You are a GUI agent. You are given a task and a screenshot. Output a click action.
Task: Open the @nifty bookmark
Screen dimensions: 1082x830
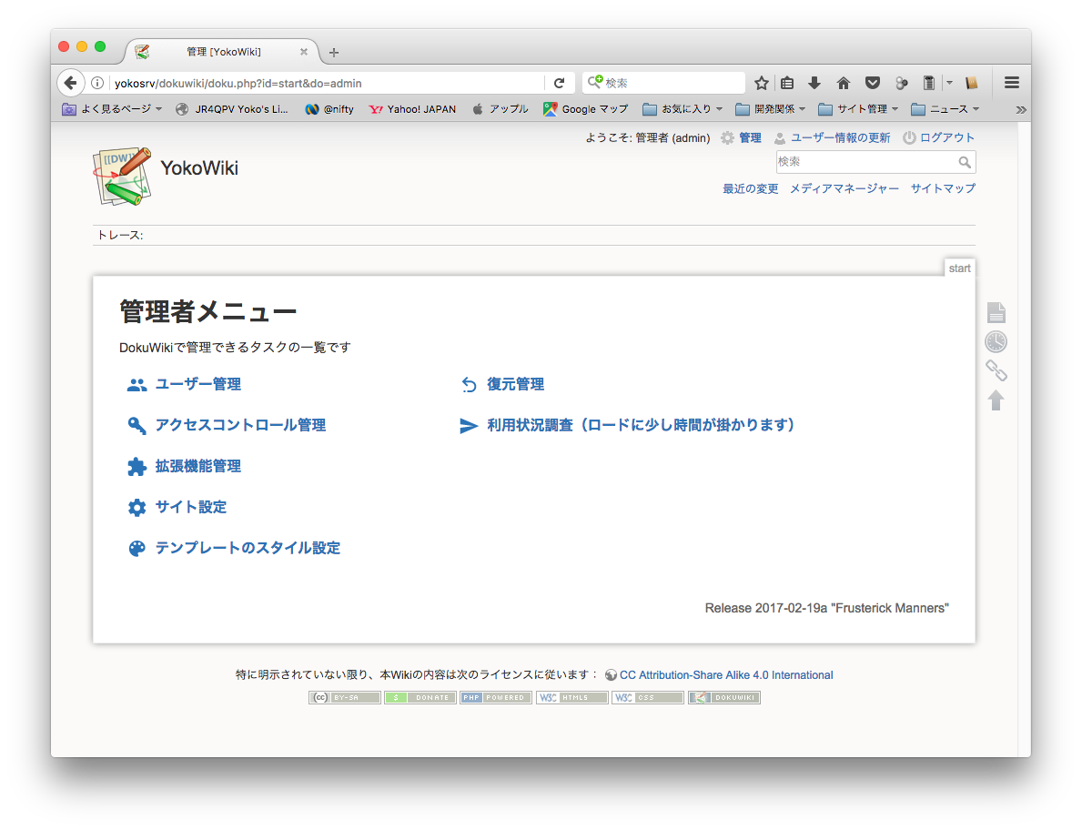click(x=329, y=109)
